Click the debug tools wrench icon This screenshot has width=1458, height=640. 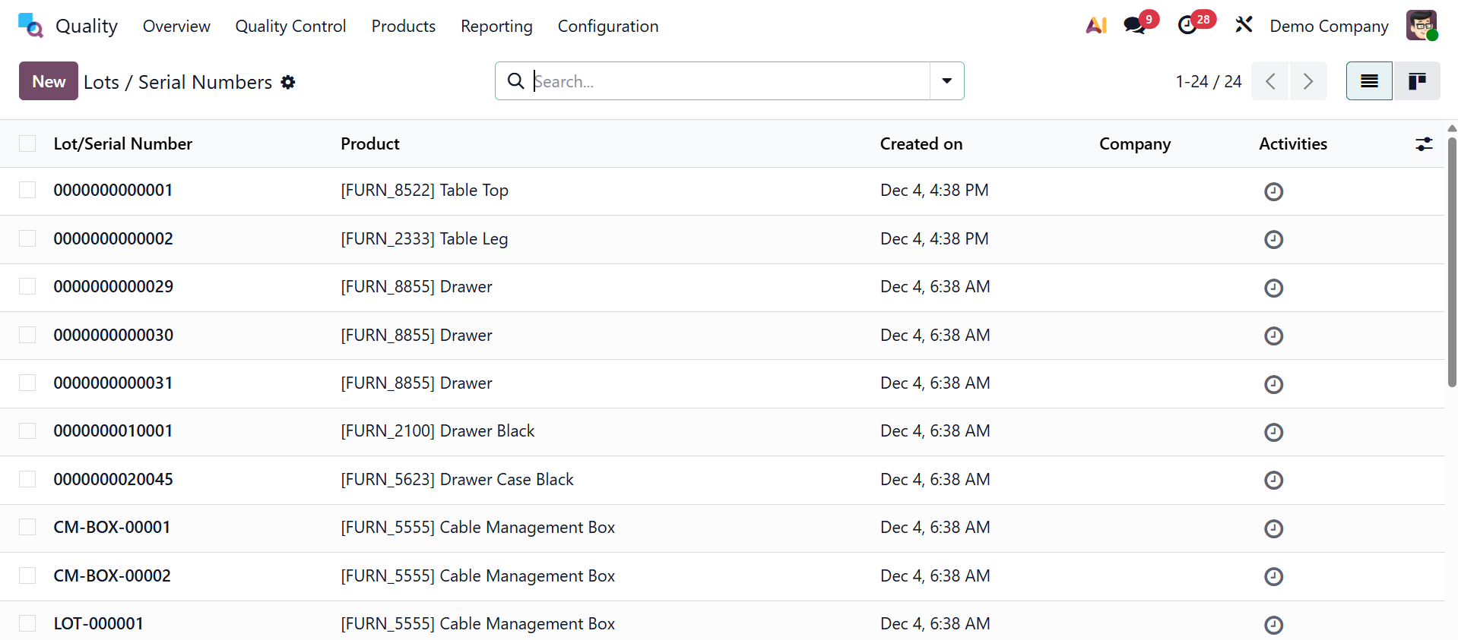pos(1244,26)
